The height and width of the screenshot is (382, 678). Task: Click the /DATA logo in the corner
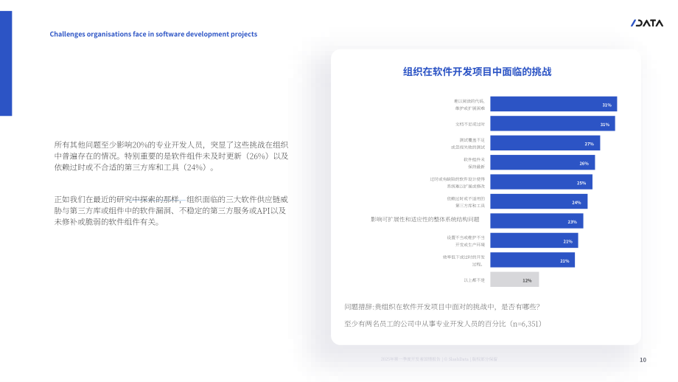pyautogui.click(x=646, y=23)
